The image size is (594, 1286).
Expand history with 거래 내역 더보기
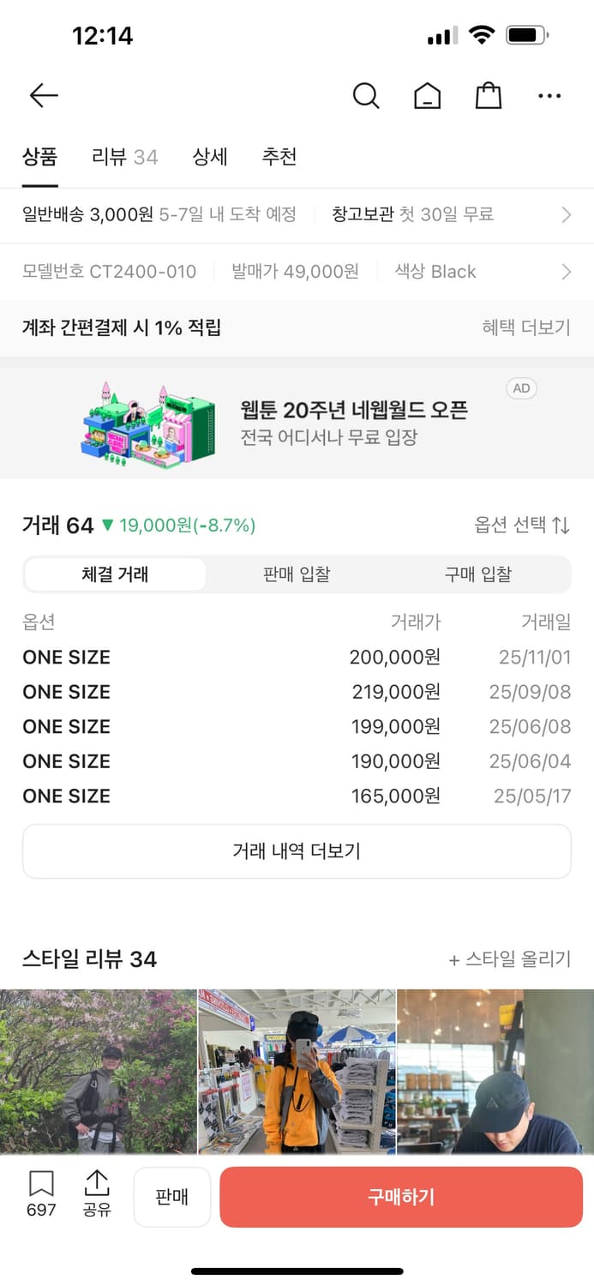click(x=297, y=850)
